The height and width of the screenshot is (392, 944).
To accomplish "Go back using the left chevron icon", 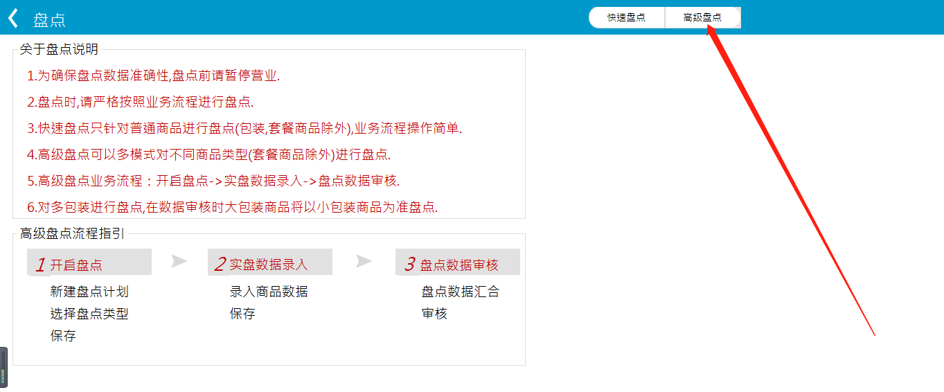I will [12, 18].
